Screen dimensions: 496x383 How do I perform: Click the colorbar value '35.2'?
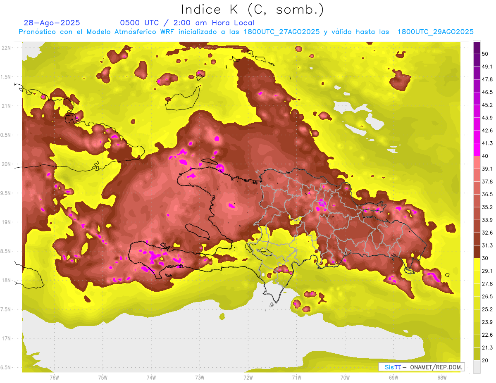click(x=487, y=207)
